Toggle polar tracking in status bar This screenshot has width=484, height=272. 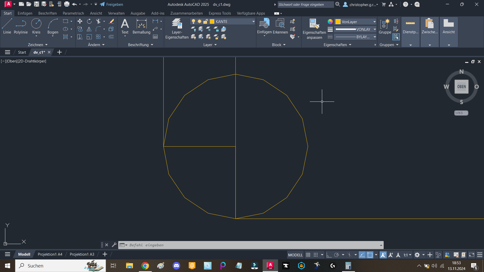(337, 255)
